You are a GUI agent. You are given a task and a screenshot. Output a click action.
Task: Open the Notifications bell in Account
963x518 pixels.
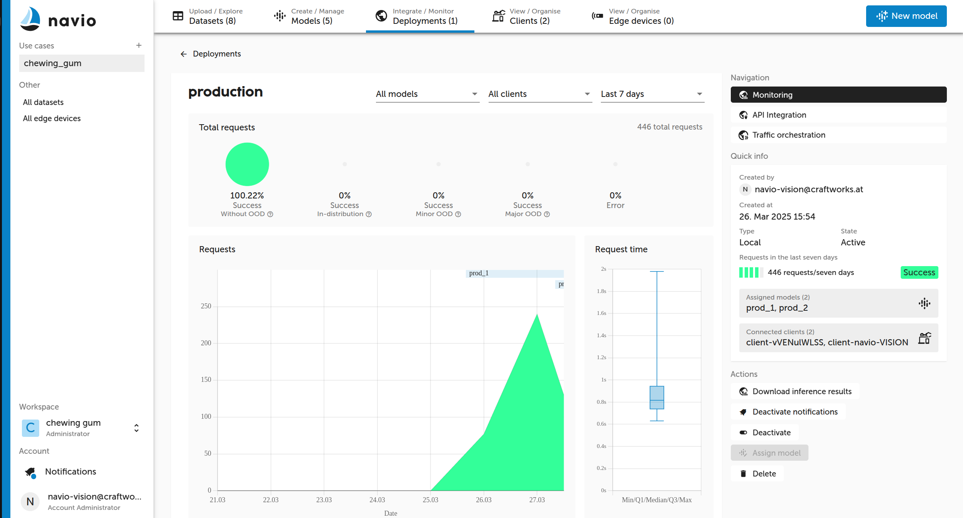coord(31,472)
